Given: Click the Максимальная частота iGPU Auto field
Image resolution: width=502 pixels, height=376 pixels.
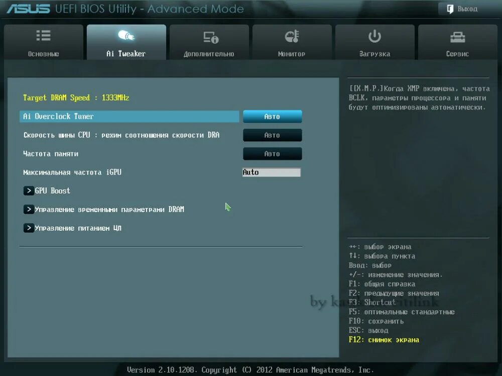Looking at the screenshot, I should (x=272, y=172).
